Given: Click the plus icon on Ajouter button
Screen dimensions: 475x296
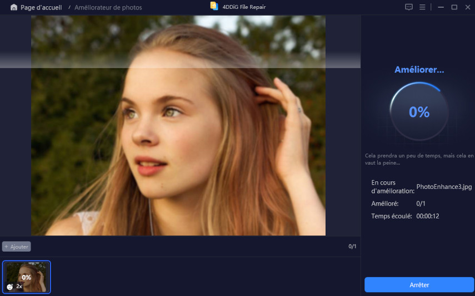Looking at the screenshot, I should tap(6, 246).
